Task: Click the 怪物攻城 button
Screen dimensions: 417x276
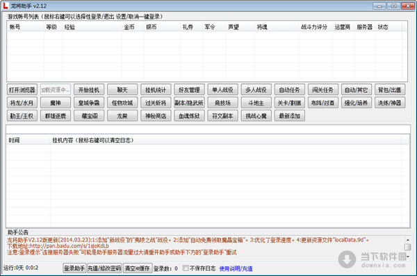Action: click(122, 103)
